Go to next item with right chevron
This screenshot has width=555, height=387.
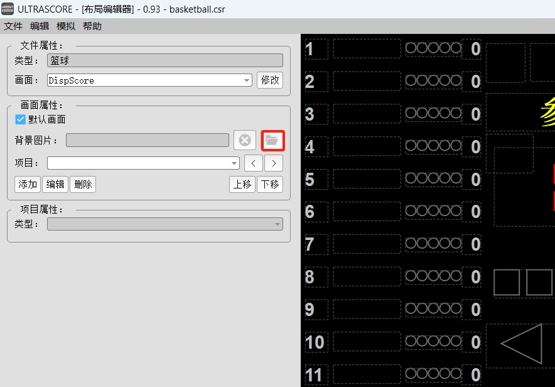(x=274, y=163)
